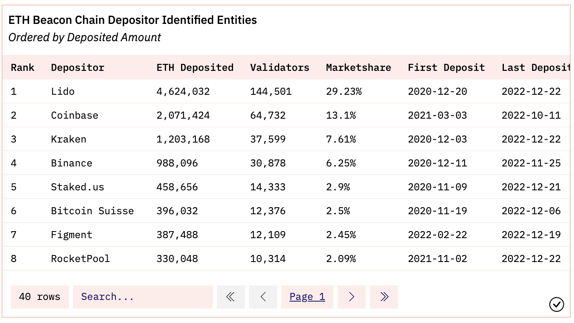Sort by the Depositor column header
The height and width of the screenshot is (323, 574).
click(x=78, y=68)
